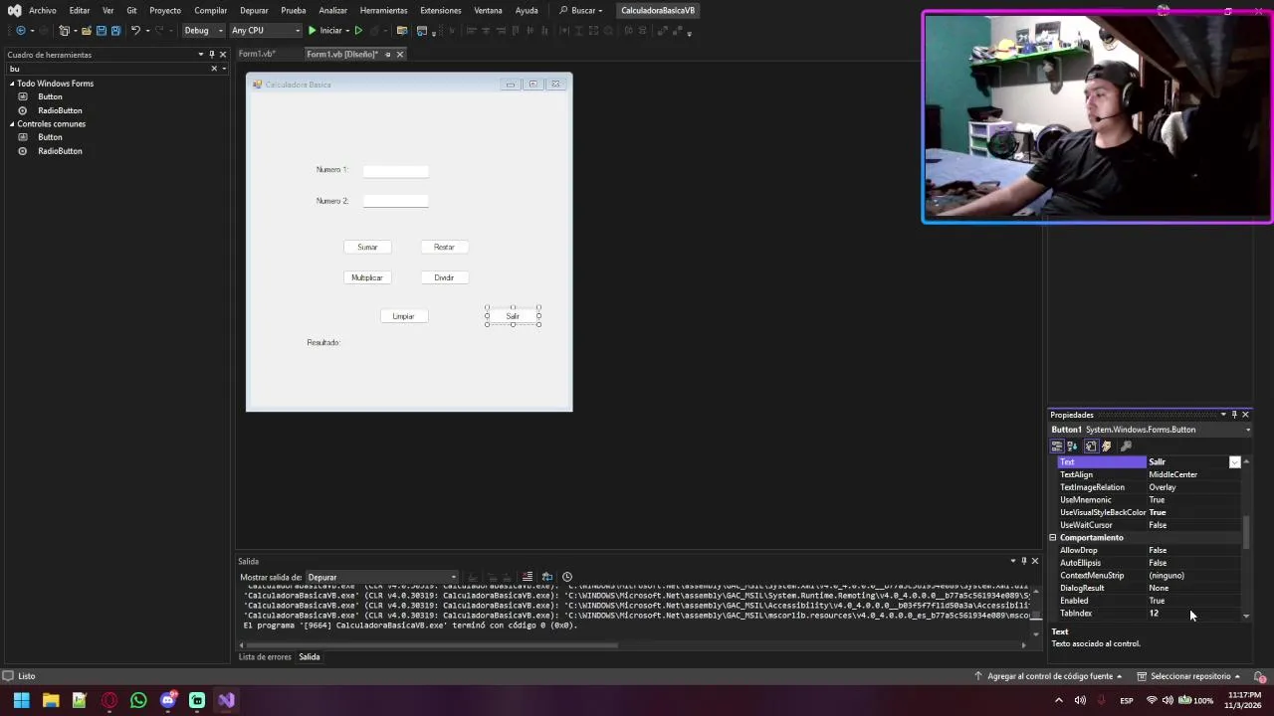Select the Restar button on form
The image size is (1274, 716).
pos(444,247)
